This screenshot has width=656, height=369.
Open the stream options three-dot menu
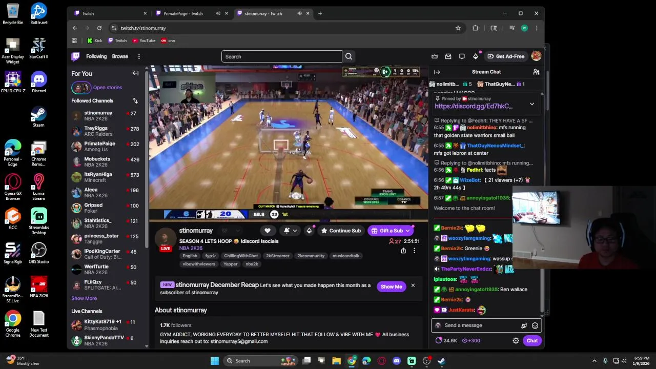pyautogui.click(x=414, y=251)
